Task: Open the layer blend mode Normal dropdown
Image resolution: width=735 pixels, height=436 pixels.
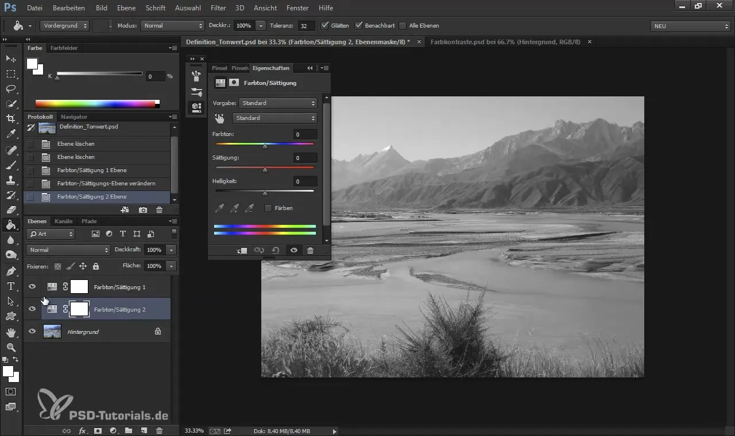Action: pos(68,250)
